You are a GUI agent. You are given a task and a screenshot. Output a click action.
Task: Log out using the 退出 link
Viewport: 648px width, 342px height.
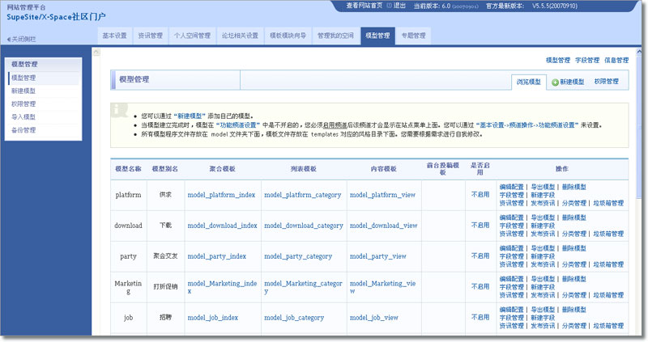click(399, 6)
